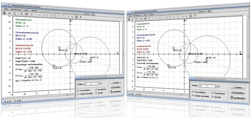This screenshot has height=118, width=251.
Task: Click the properties icon after magnifiers, right window
Action: [145, 18]
